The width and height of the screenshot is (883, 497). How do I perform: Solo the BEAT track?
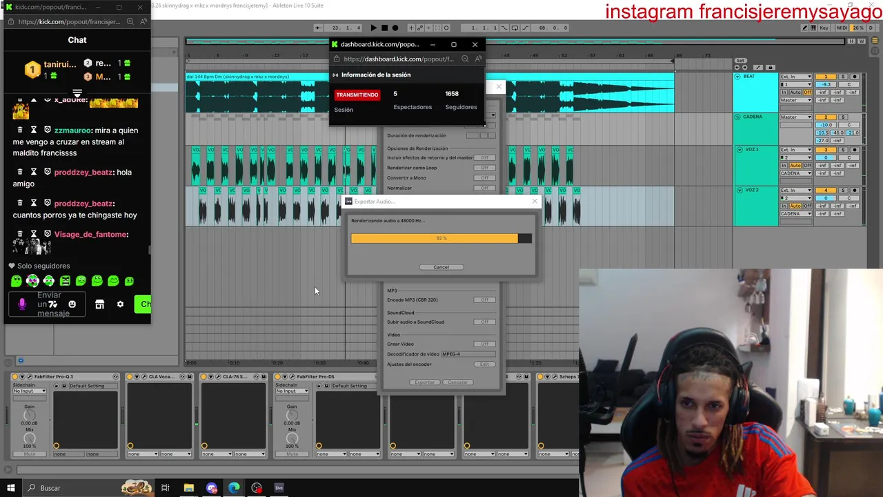(x=843, y=77)
